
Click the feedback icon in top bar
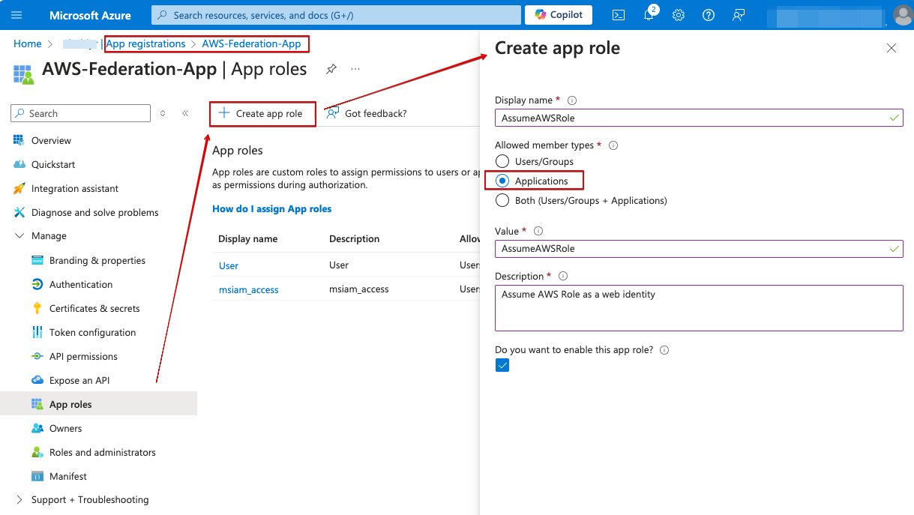[x=739, y=15]
